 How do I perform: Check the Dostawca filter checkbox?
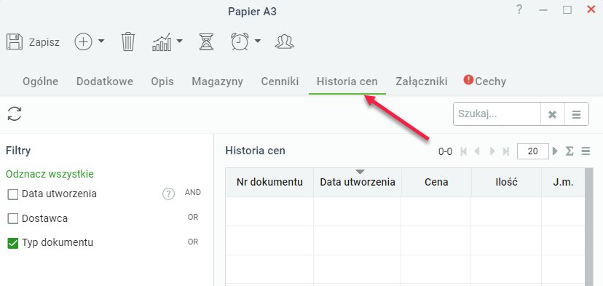click(x=13, y=219)
